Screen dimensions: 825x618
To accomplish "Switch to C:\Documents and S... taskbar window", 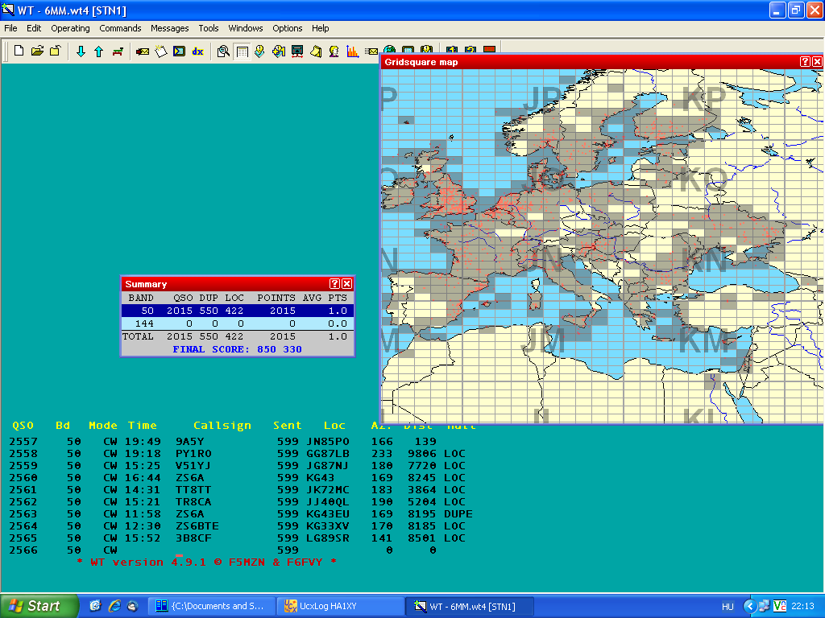I will 212,606.
